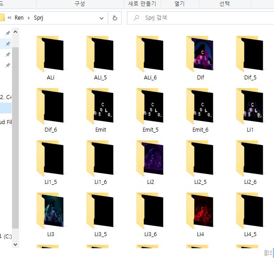Image resolution: width=274 pixels, height=258 pixels.
Task: Expand hidden parent folders via double chevron
Action: click(9, 18)
